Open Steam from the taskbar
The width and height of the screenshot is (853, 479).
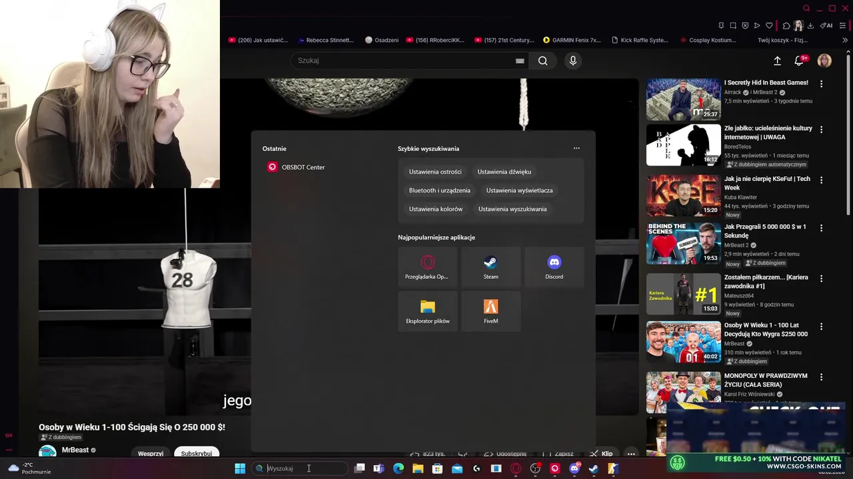coord(594,468)
